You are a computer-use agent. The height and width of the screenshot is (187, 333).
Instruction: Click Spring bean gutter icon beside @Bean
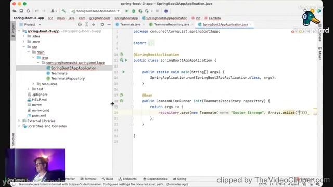(121, 95)
